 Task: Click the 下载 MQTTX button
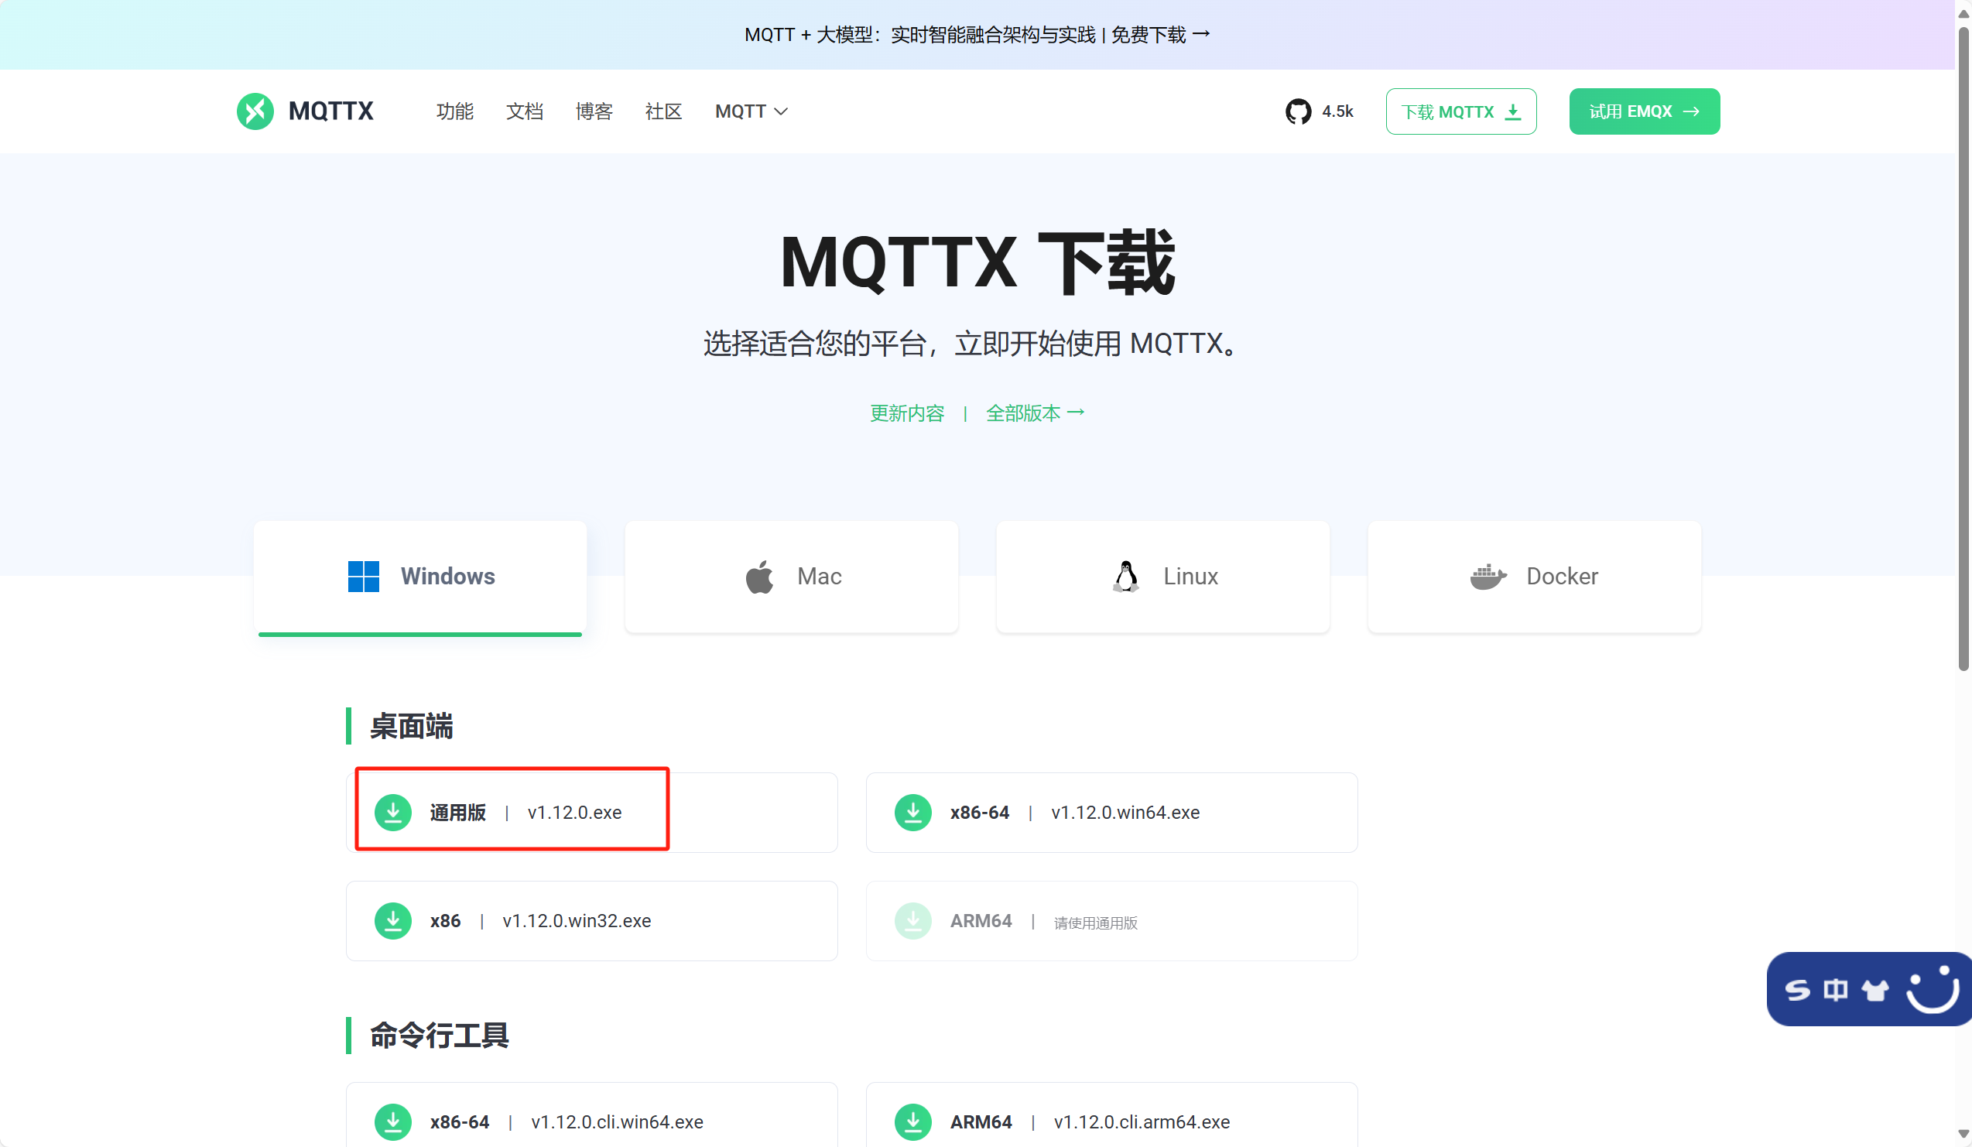[x=1460, y=111]
